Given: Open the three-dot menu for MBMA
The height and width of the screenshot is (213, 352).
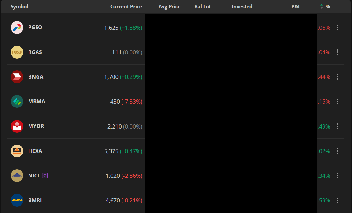Looking at the screenshot, I should (x=337, y=102).
